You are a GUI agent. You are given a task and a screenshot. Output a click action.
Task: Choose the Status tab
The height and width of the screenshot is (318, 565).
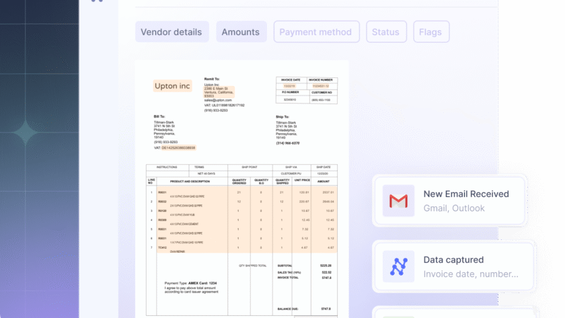pos(385,32)
